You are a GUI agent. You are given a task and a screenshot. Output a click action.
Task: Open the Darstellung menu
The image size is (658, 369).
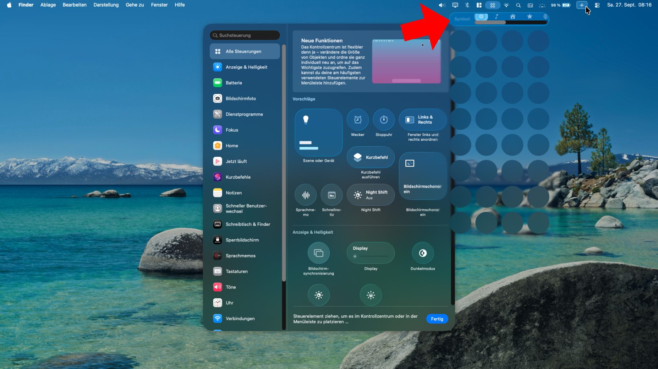click(x=106, y=5)
